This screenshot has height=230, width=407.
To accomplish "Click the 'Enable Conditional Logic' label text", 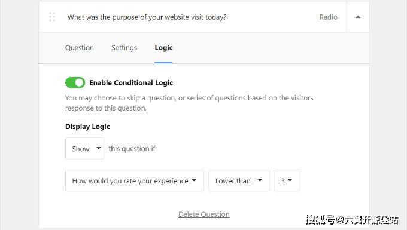I will click(x=131, y=83).
